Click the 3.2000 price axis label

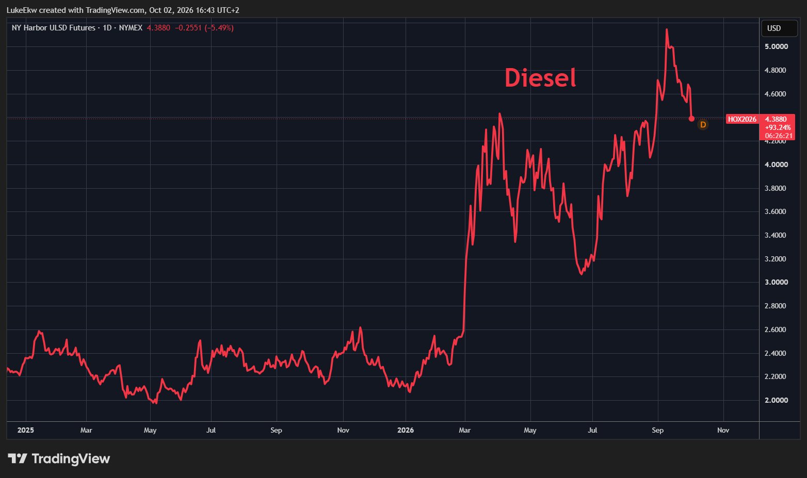775,259
